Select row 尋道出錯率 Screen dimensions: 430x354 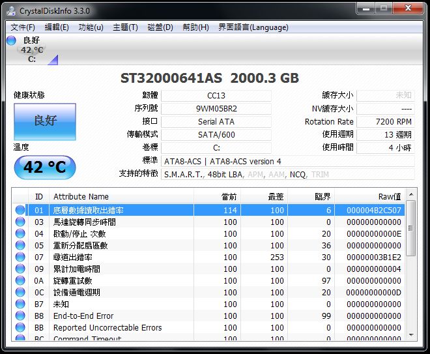point(208,257)
